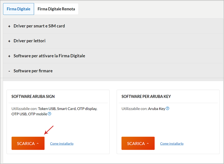Open the SCARICA dropdown for Software per Aruba Key
This screenshot has height=164, width=224.
click(x=138, y=143)
